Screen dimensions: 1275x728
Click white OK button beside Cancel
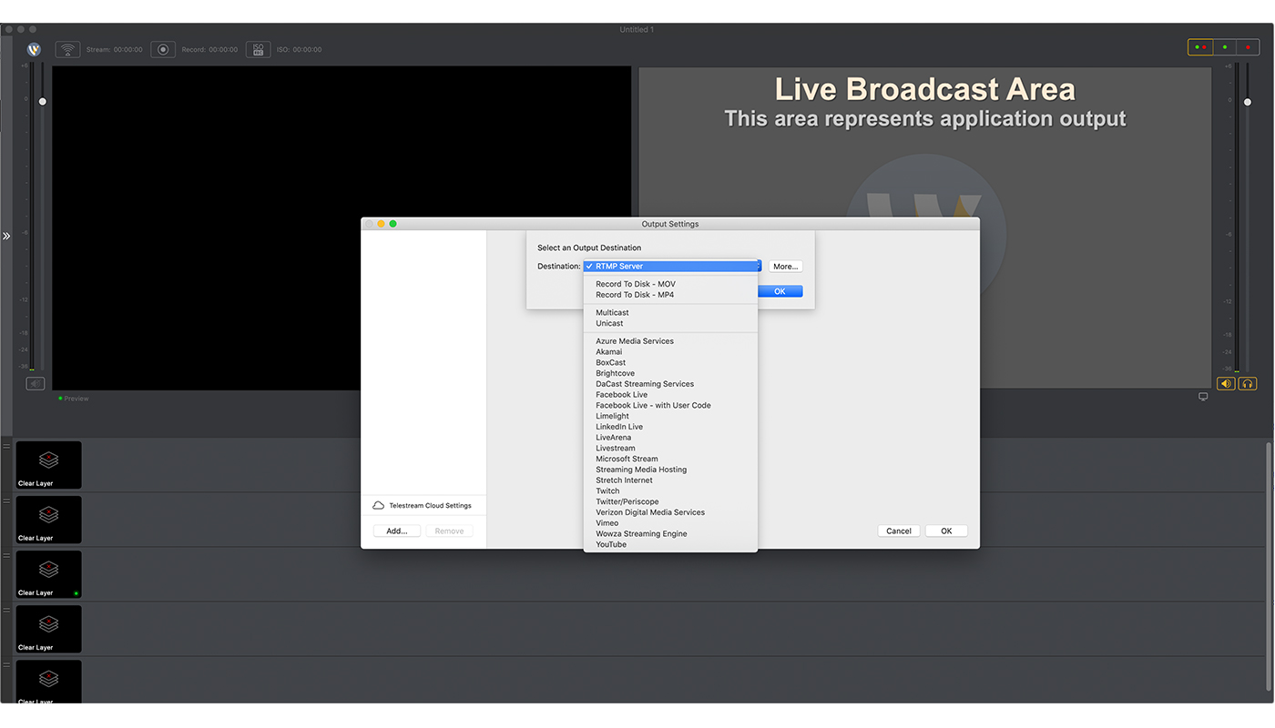(946, 531)
